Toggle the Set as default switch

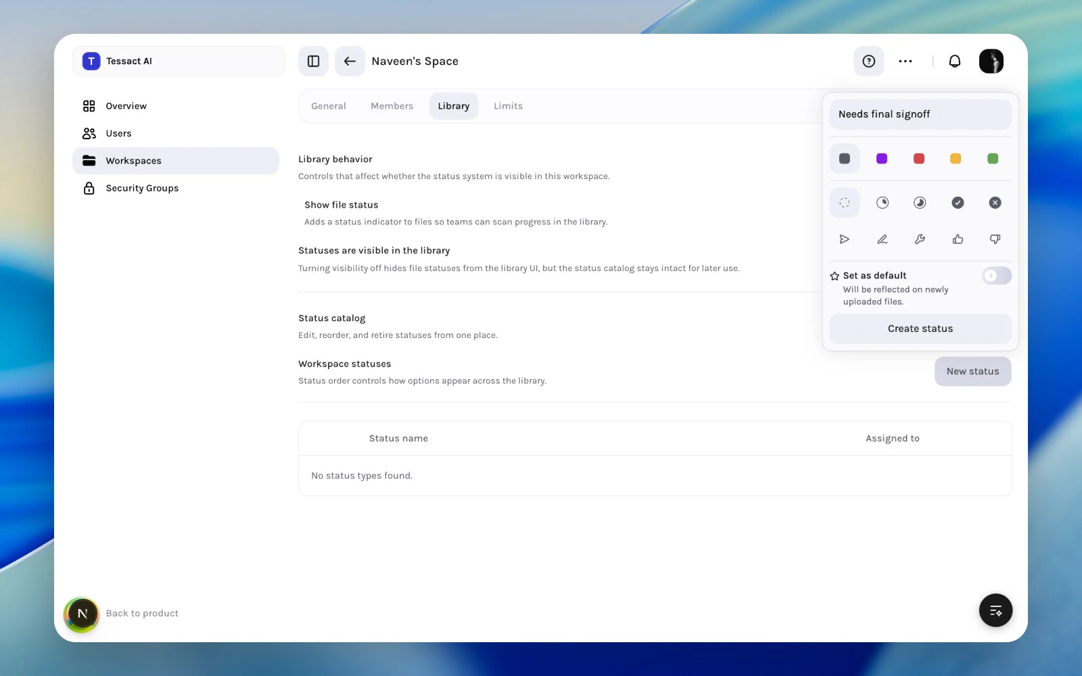pyautogui.click(x=997, y=276)
